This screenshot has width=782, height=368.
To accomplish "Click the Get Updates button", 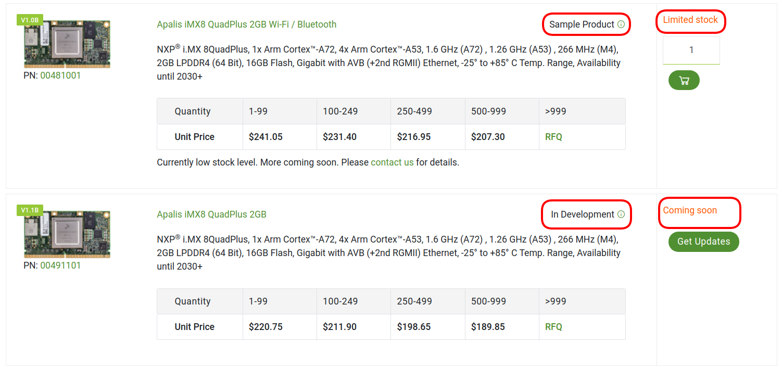I will (x=704, y=242).
